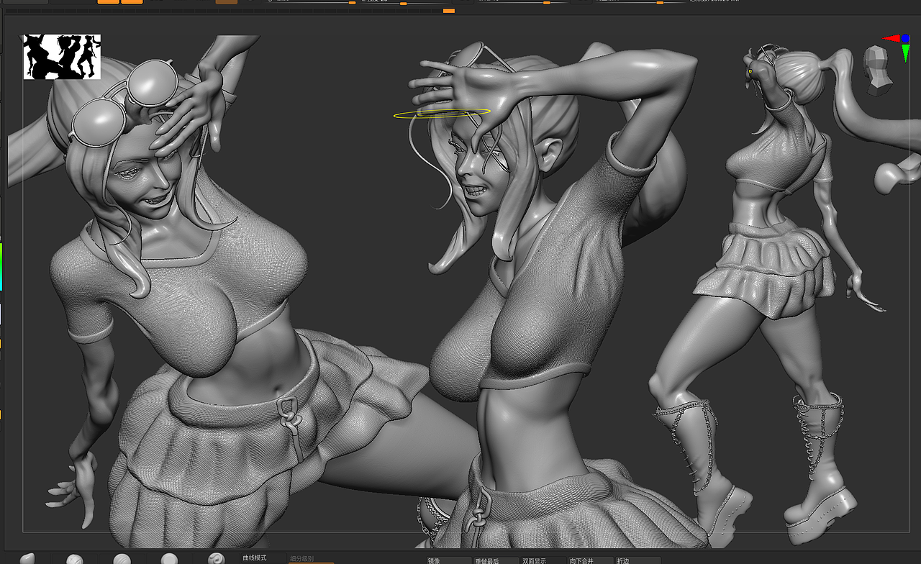Click the orange undo history marker

pyautogui.click(x=449, y=11)
